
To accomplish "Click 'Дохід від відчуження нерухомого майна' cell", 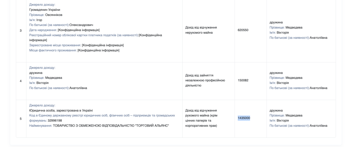I will pyautogui.click(x=201, y=30).
